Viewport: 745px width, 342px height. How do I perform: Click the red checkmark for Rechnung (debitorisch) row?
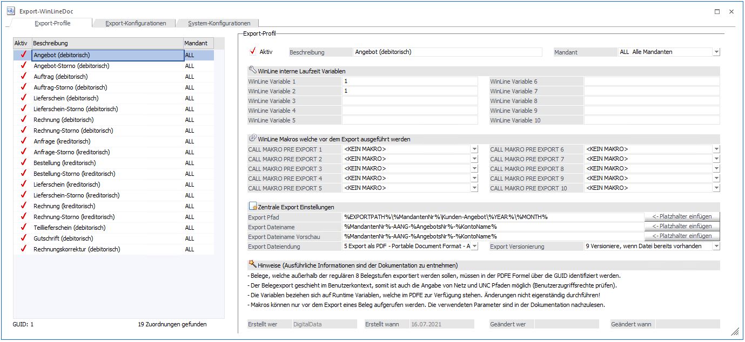pyautogui.click(x=23, y=120)
